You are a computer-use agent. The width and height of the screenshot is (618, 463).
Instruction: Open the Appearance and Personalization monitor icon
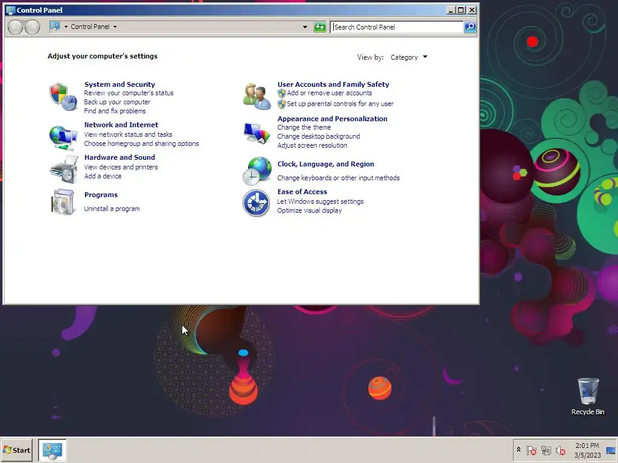[256, 133]
